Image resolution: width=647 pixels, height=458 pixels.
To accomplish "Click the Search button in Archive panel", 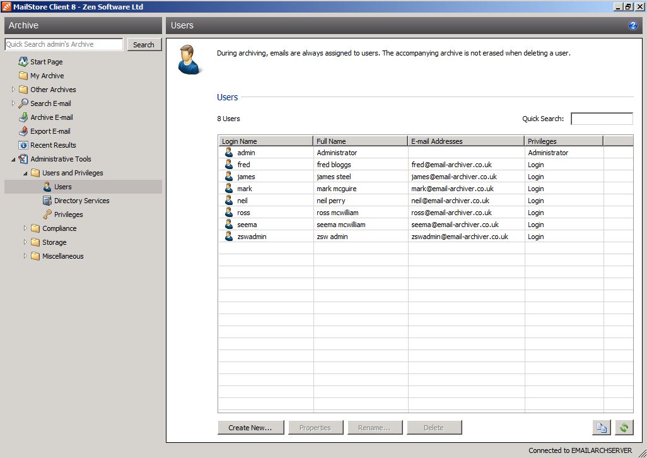I will click(144, 45).
